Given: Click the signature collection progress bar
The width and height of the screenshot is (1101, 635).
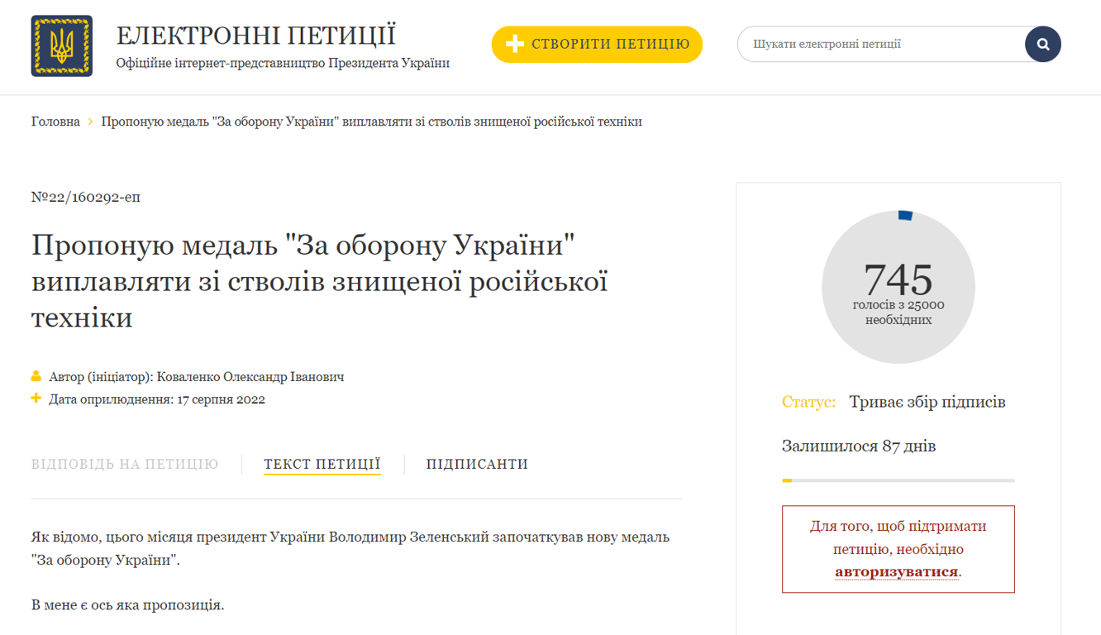Looking at the screenshot, I should click(x=898, y=480).
